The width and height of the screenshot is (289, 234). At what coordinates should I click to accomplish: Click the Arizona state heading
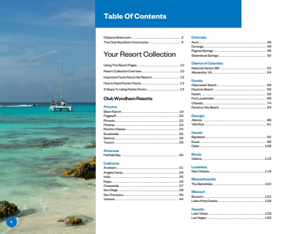[x=110, y=107]
